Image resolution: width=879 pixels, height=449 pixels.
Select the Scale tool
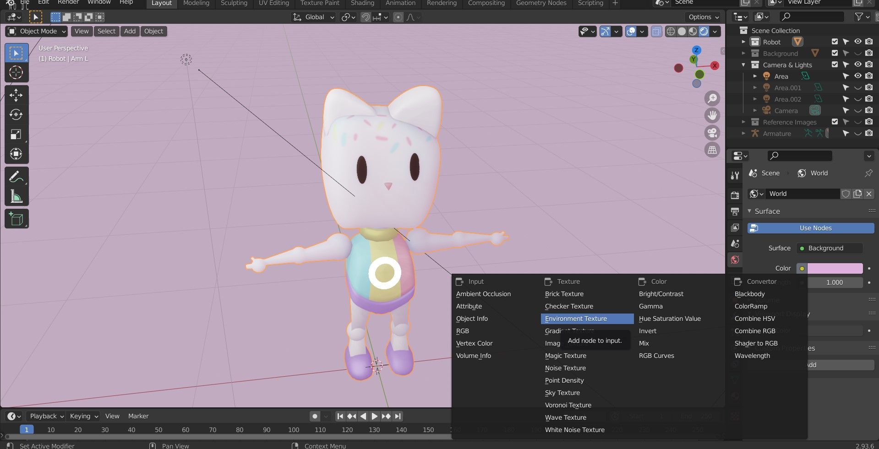click(x=16, y=134)
